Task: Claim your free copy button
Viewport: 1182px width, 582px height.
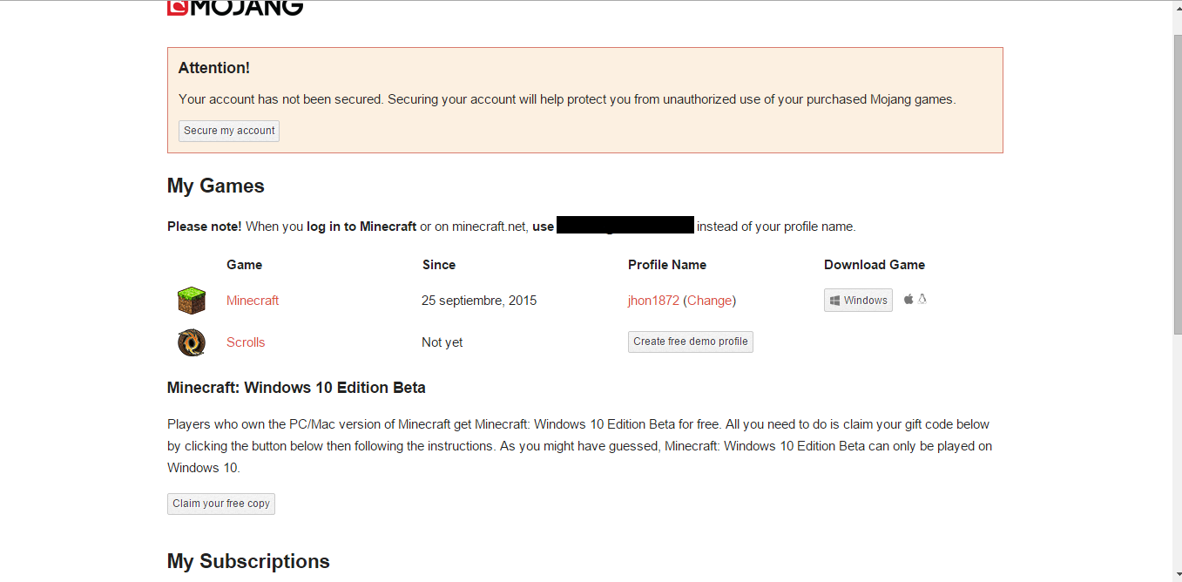Action: pyautogui.click(x=221, y=504)
